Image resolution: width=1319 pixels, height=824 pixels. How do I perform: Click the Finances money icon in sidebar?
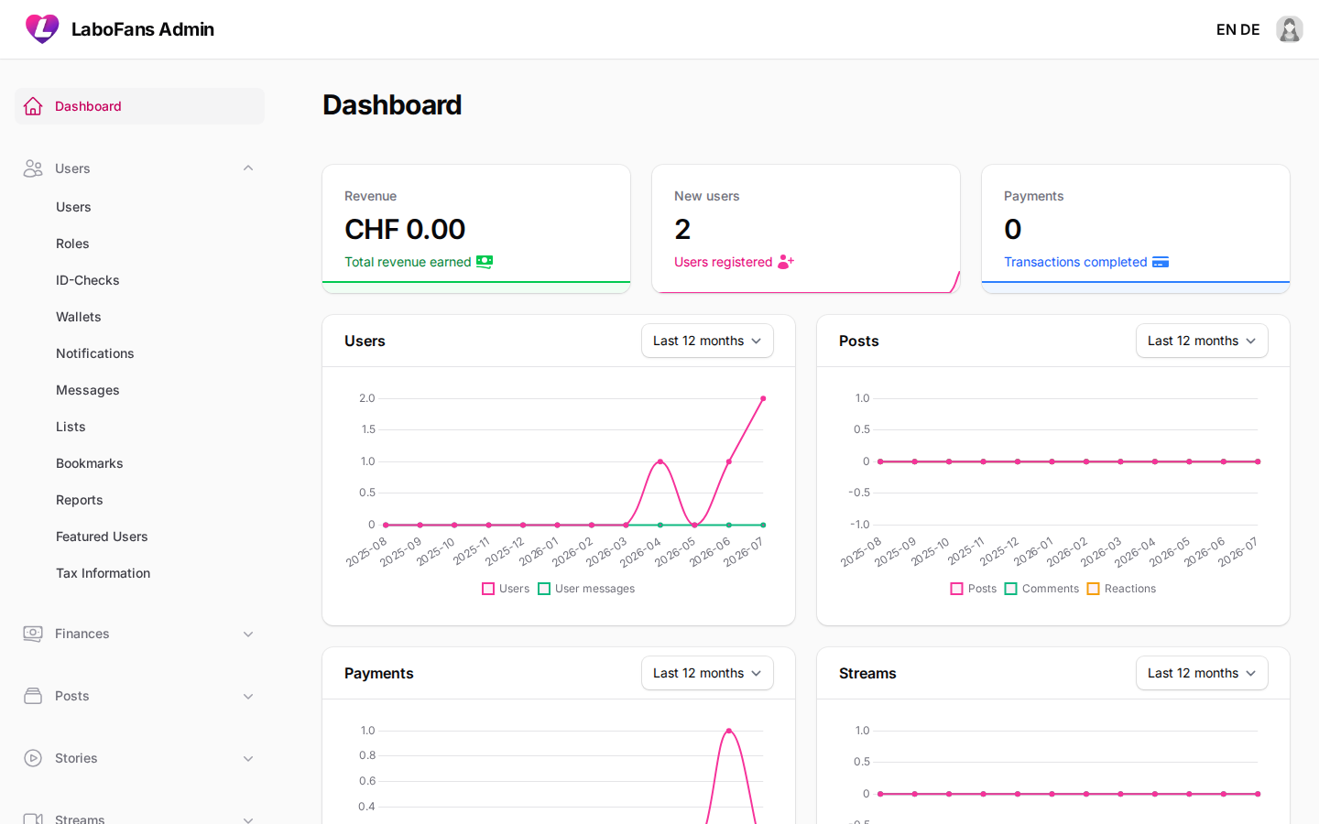point(33,634)
